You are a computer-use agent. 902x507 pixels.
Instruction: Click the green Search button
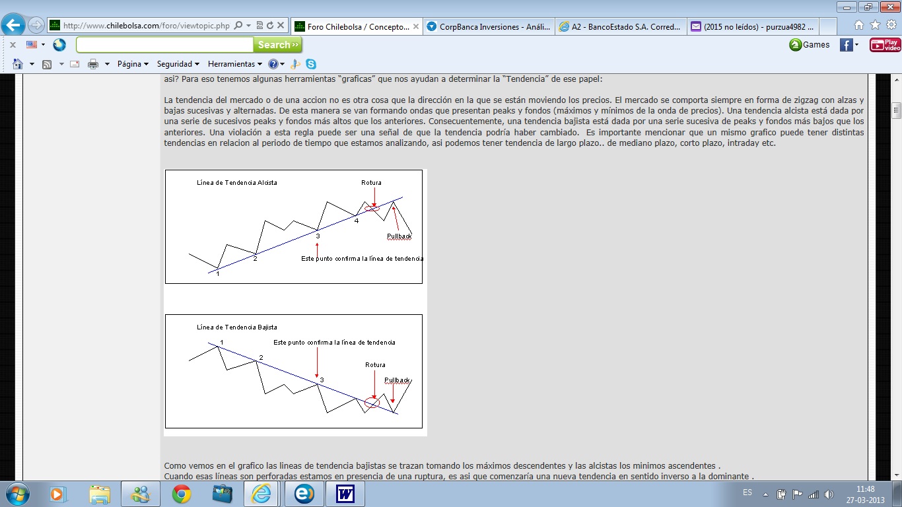pyautogui.click(x=278, y=45)
